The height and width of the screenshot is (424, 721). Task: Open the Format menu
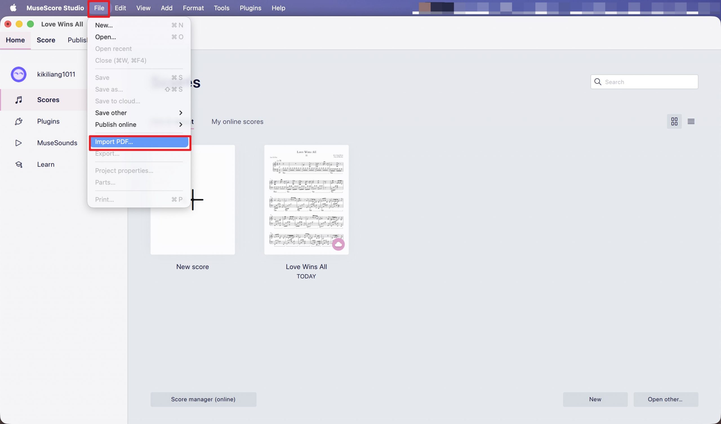pyautogui.click(x=193, y=8)
